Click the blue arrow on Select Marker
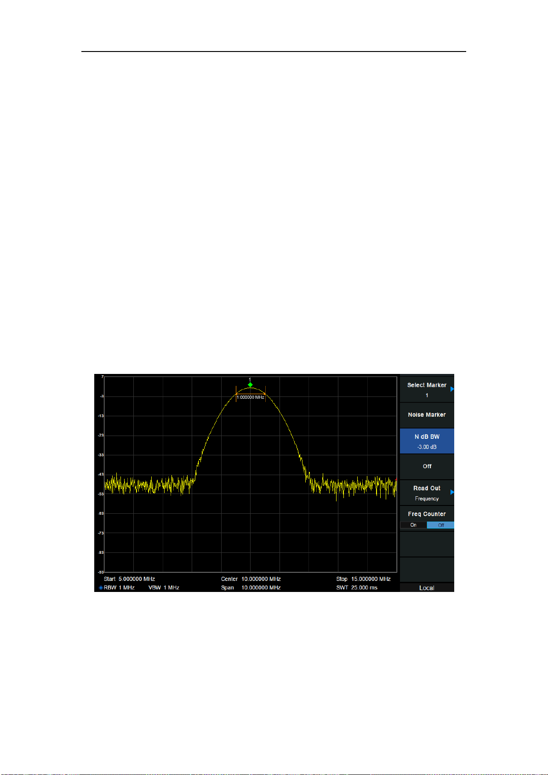This screenshot has height=775, width=548. [x=452, y=389]
